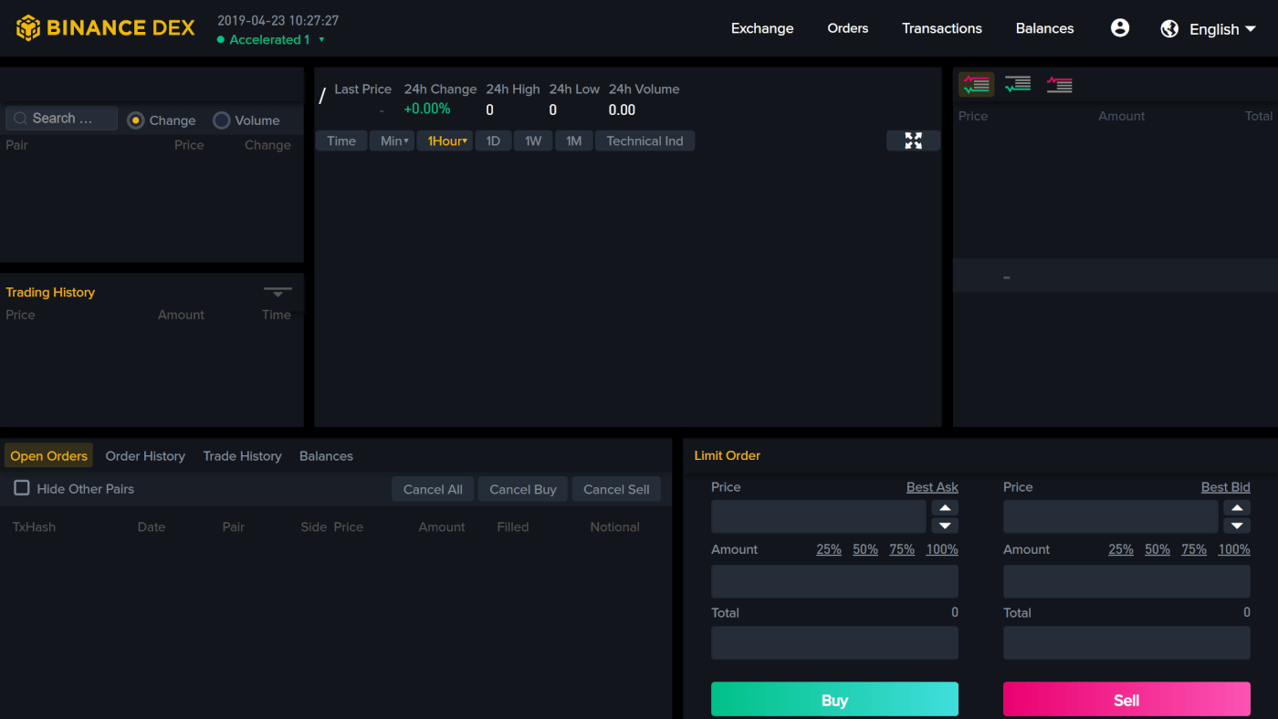Open the Balances menu in header

[x=1045, y=28]
